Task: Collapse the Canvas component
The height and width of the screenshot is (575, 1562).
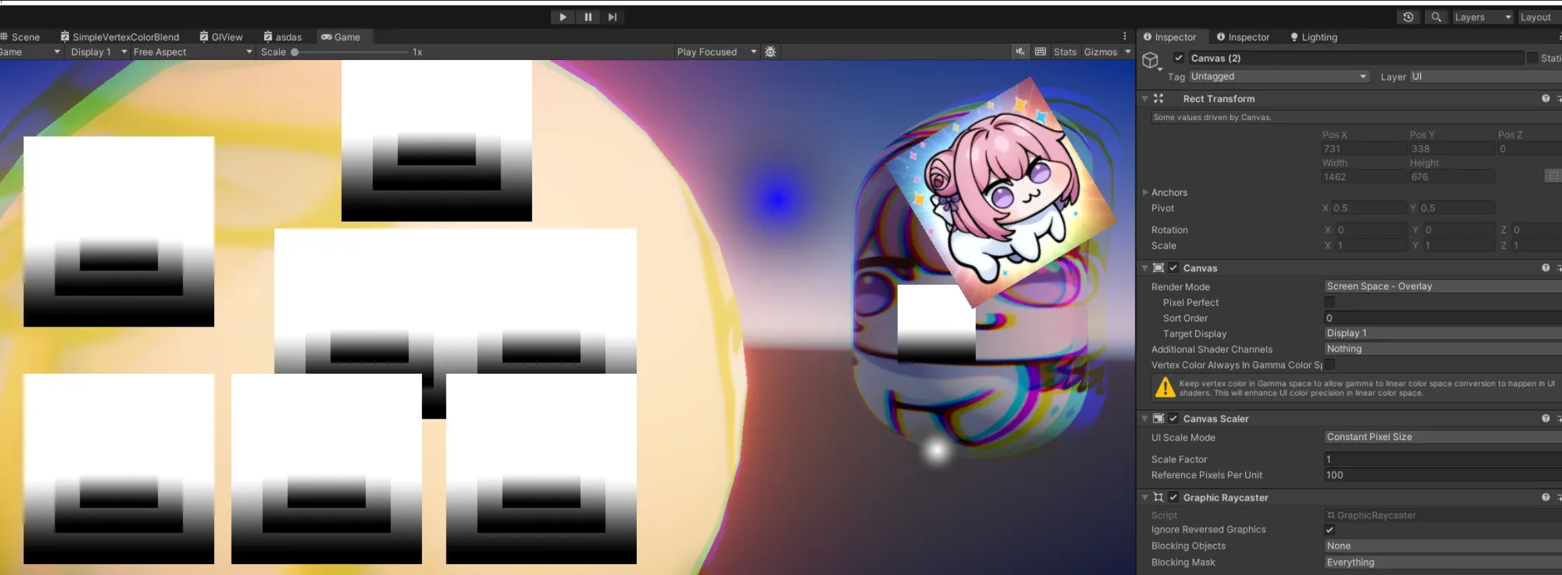Action: click(x=1145, y=268)
